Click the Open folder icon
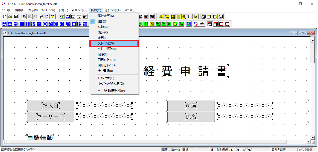Image resolution: width=318 pixels, height=152 pixels. [x=11, y=16]
